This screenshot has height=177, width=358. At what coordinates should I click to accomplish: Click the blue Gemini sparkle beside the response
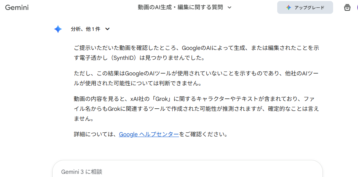[58, 29]
